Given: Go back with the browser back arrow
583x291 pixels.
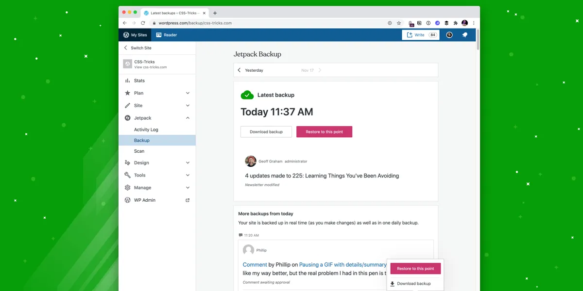Looking at the screenshot, I should [125, 23].
